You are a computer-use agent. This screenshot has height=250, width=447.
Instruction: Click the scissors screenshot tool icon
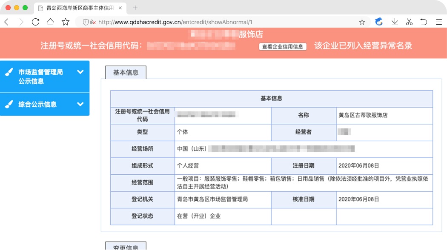pyautogui.click(x=409, y=22)
